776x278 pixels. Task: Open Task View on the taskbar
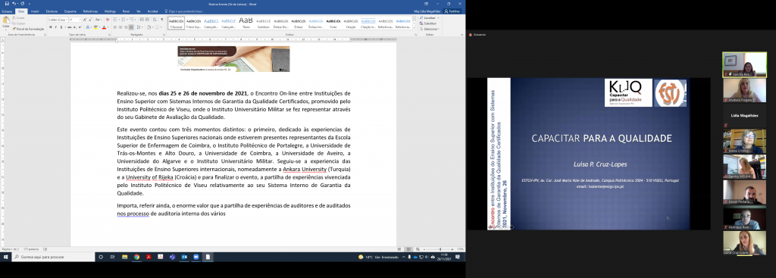coord(112,257)
